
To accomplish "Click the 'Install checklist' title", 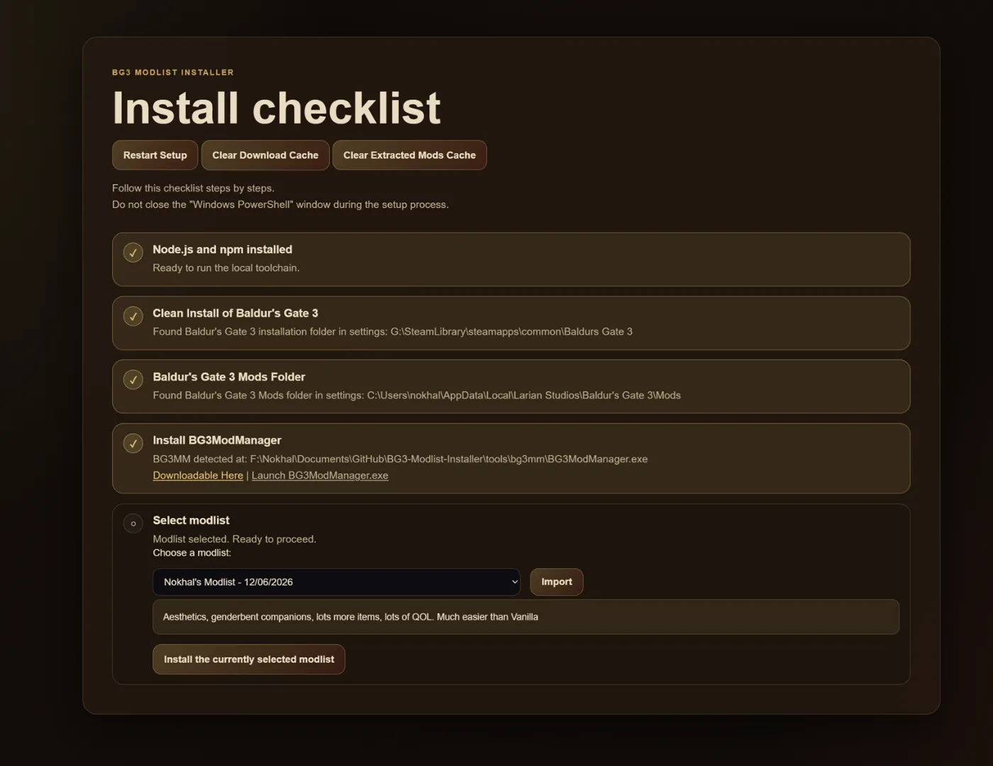I will pyautogui.click(x=277, y=108).
